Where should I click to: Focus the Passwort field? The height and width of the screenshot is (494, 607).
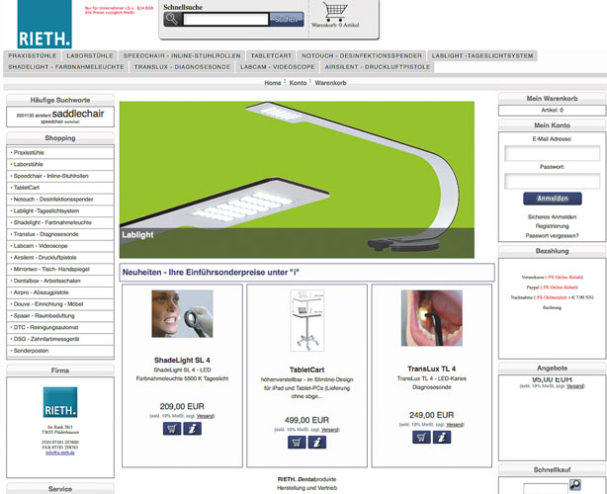pyautogui.click(x=552, y=181)
